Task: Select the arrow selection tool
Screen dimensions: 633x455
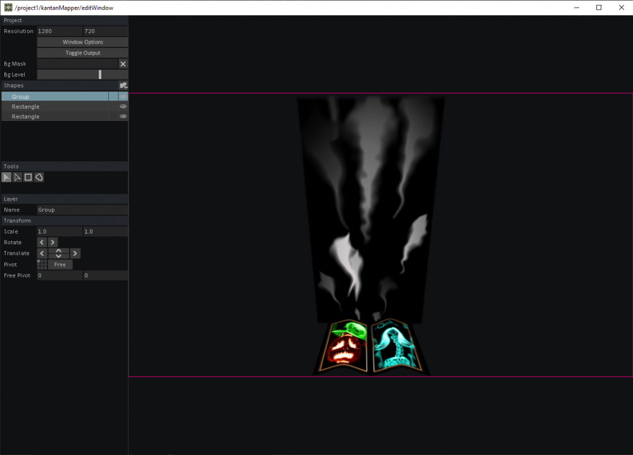Action: (x=7, y=178)
